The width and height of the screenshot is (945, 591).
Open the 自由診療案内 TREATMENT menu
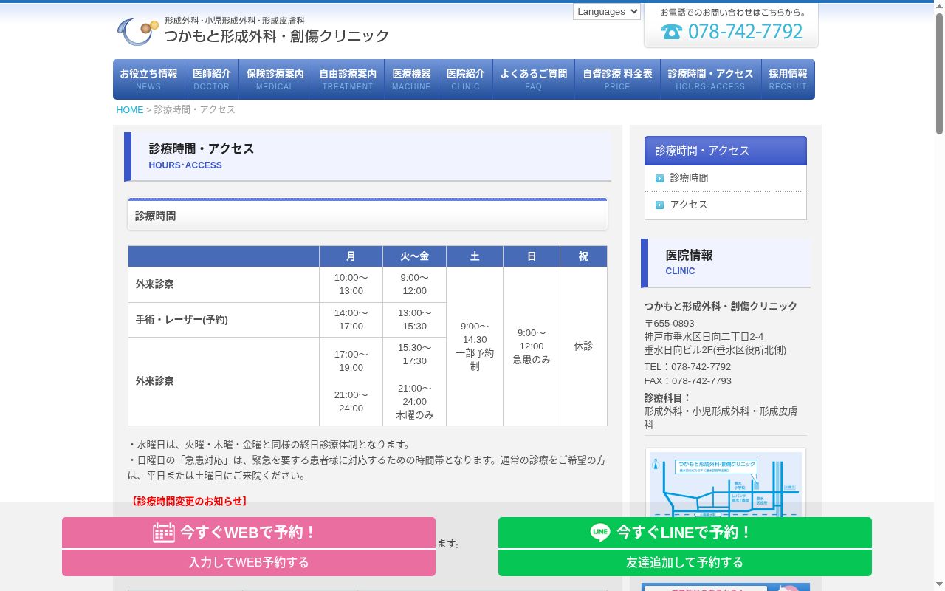[x=348, y=79]
